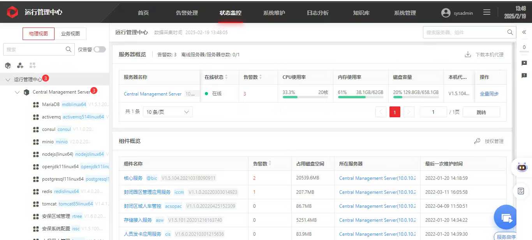Click the memory usage 61% progress bar
The image size is (532, 240).
[361, 97]
